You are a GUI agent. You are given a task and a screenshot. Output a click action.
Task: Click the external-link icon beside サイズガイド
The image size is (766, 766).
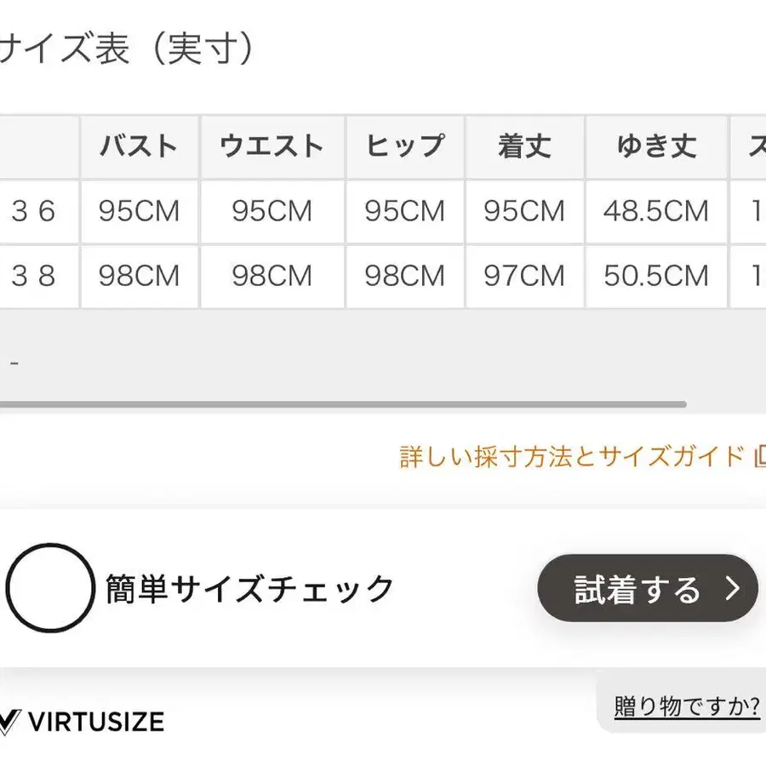760,457
